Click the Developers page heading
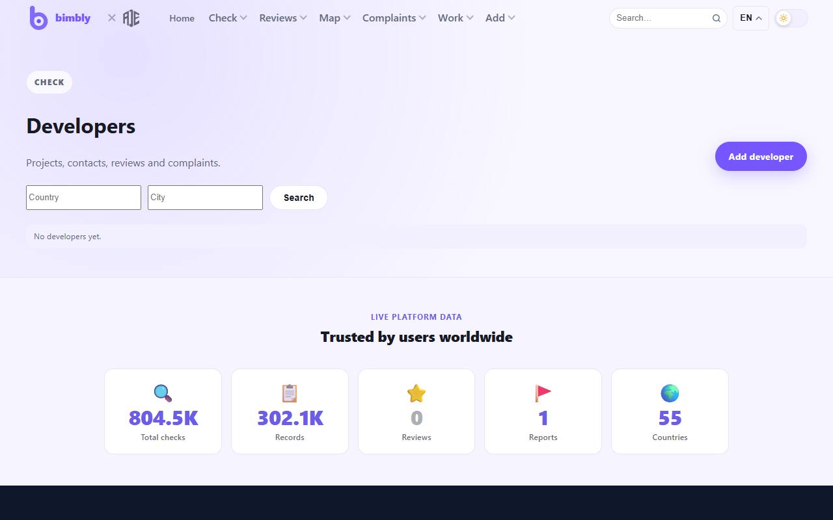Screen dimensions: 833x520 [x=81, y=126]
